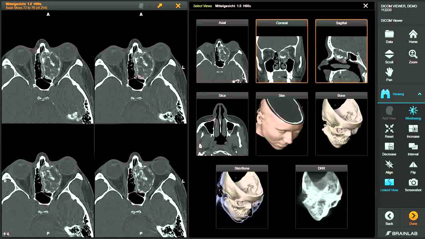Click the Select Views label
The image size is (425, 239).
tap(203, 6)
